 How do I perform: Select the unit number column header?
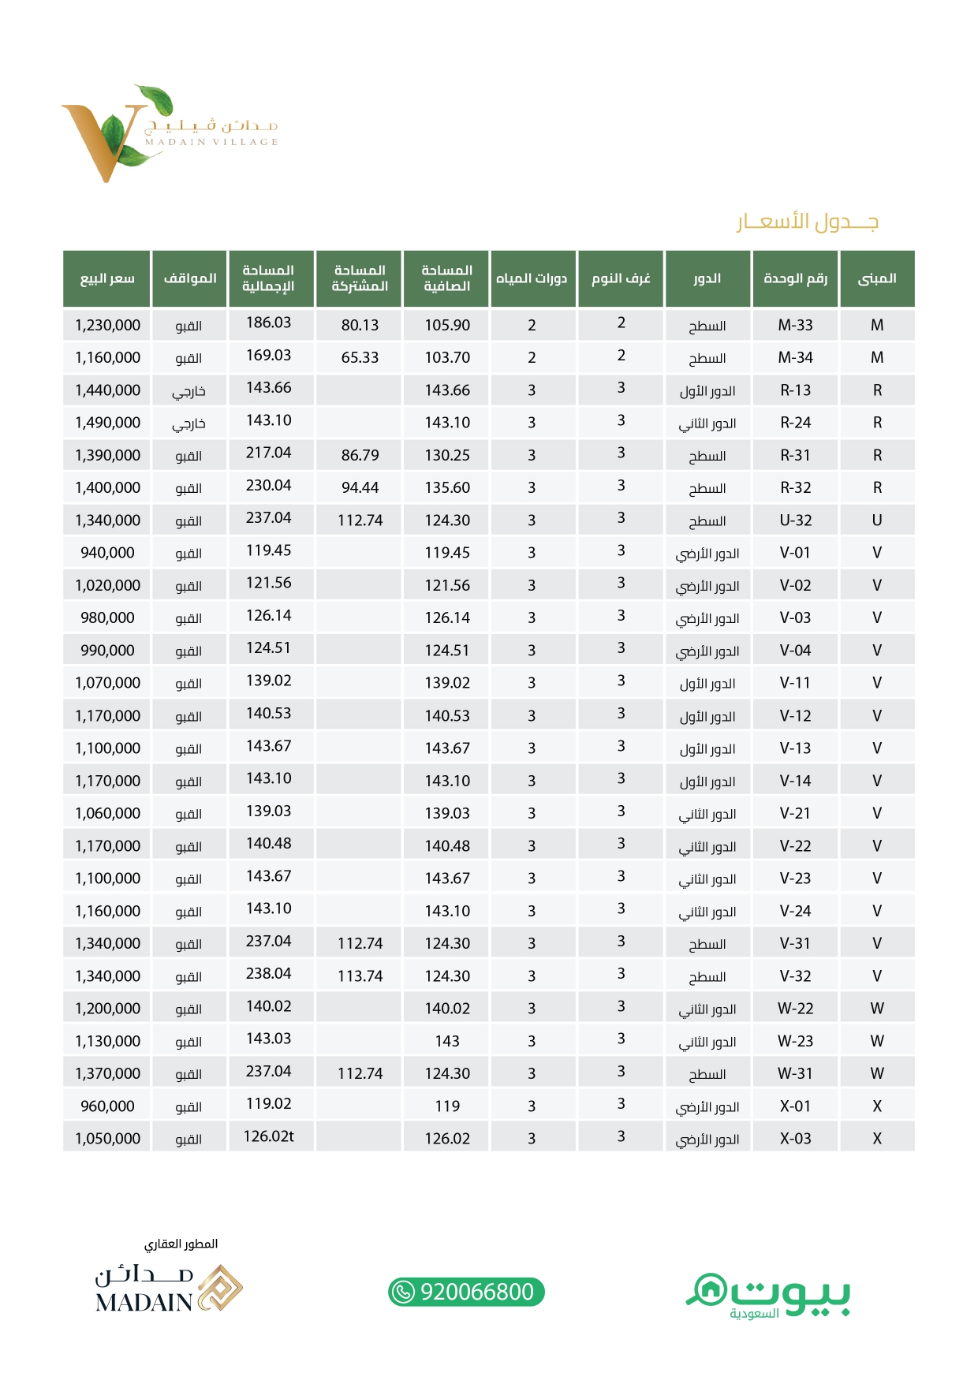(x=795, y=278)
